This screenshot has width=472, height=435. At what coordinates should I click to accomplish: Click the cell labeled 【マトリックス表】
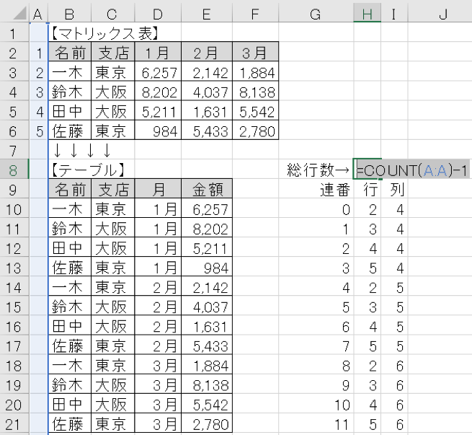coord(69,32)
